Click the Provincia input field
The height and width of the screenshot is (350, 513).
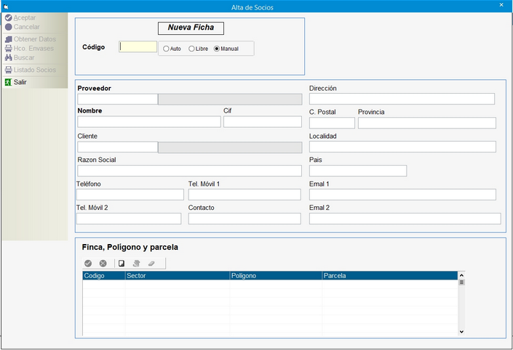[427, 123]
